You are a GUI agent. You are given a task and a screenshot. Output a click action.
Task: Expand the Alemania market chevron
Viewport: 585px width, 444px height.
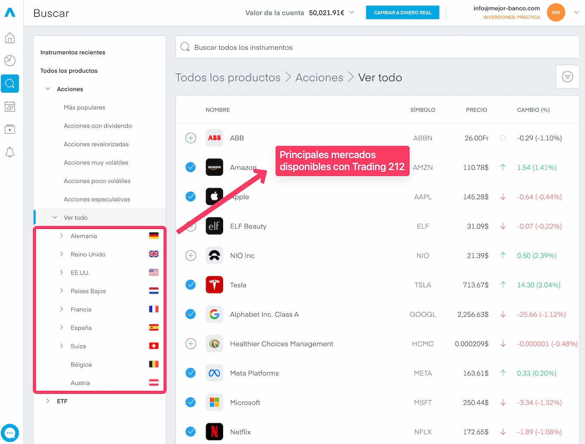click(61, 236)
